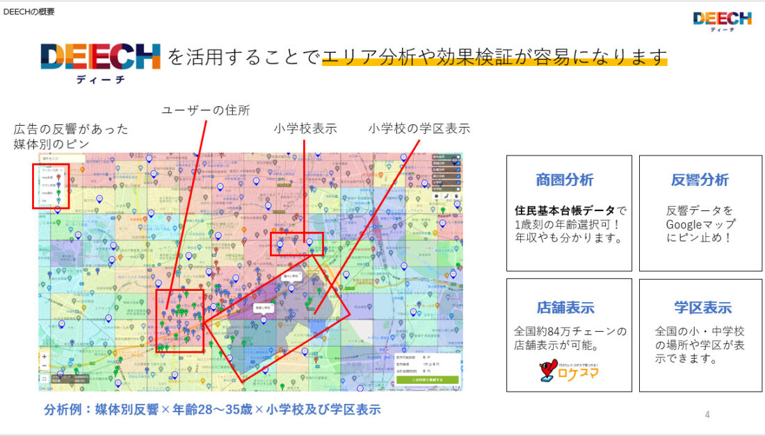The image size is (765, 436).
Task: Click the DEECH logo in the top-right corner
Action: pyautogui.click(x=722, y=17)
